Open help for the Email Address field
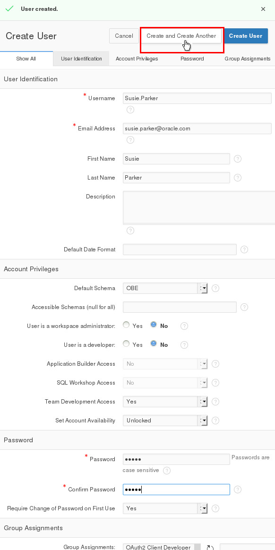275x550 pixels. [130, 140]
